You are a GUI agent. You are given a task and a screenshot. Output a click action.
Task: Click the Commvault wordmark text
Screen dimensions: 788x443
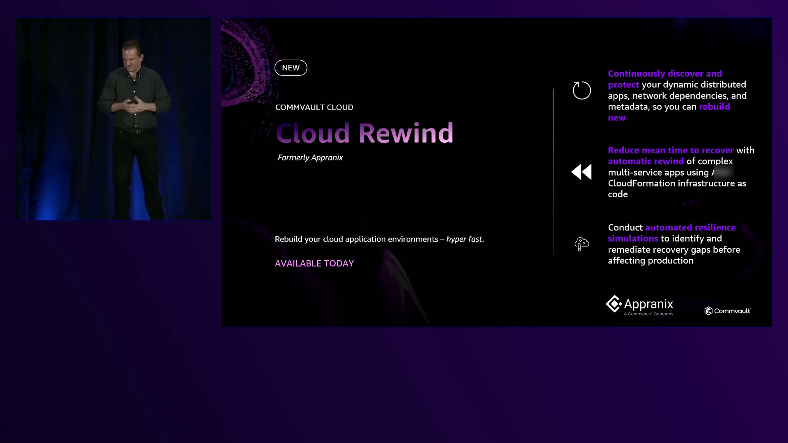coord(732,311)
